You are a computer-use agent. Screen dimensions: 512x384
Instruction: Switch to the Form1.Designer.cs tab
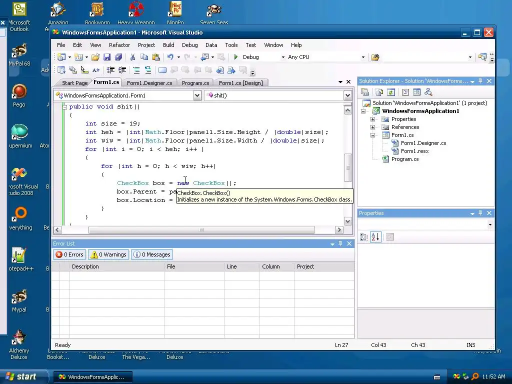pyautogui.click(x=149, y=83)
